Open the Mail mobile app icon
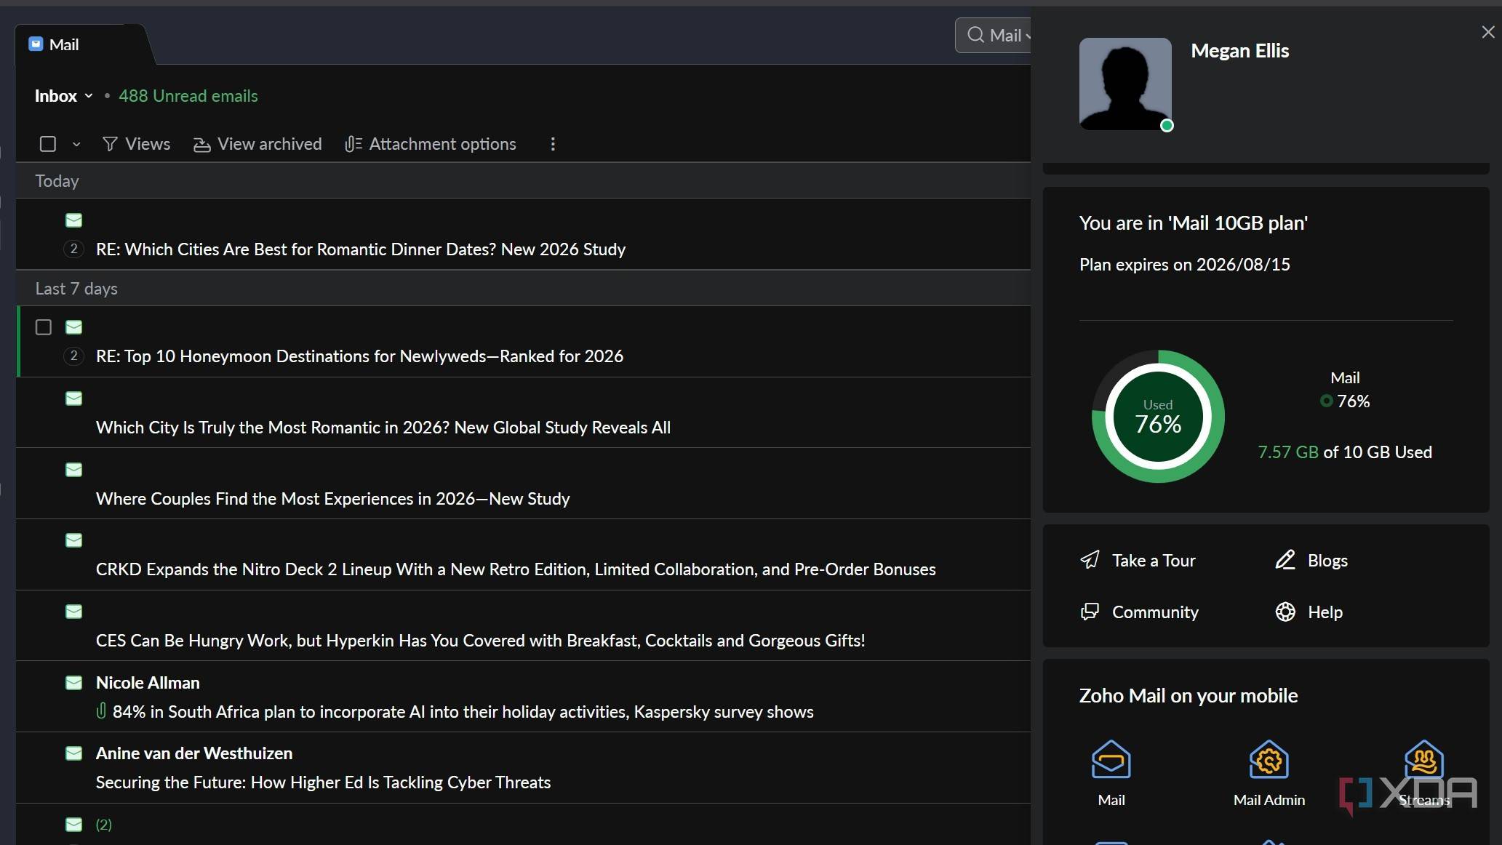Screen dimensions: 1502x845 [1111, 761]
